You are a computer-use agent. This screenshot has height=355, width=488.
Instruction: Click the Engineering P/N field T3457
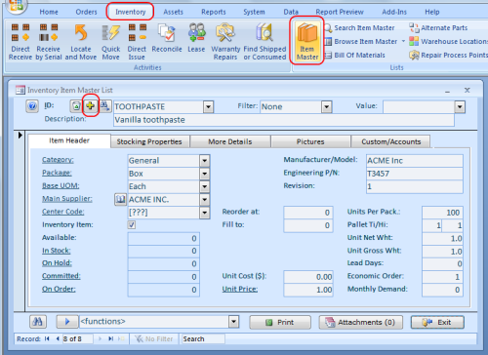click(x=415, y=174)
